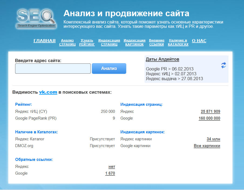Open the ГЛАВНАЯ menu item
This screenshot has height=190, width=244.
45,41
